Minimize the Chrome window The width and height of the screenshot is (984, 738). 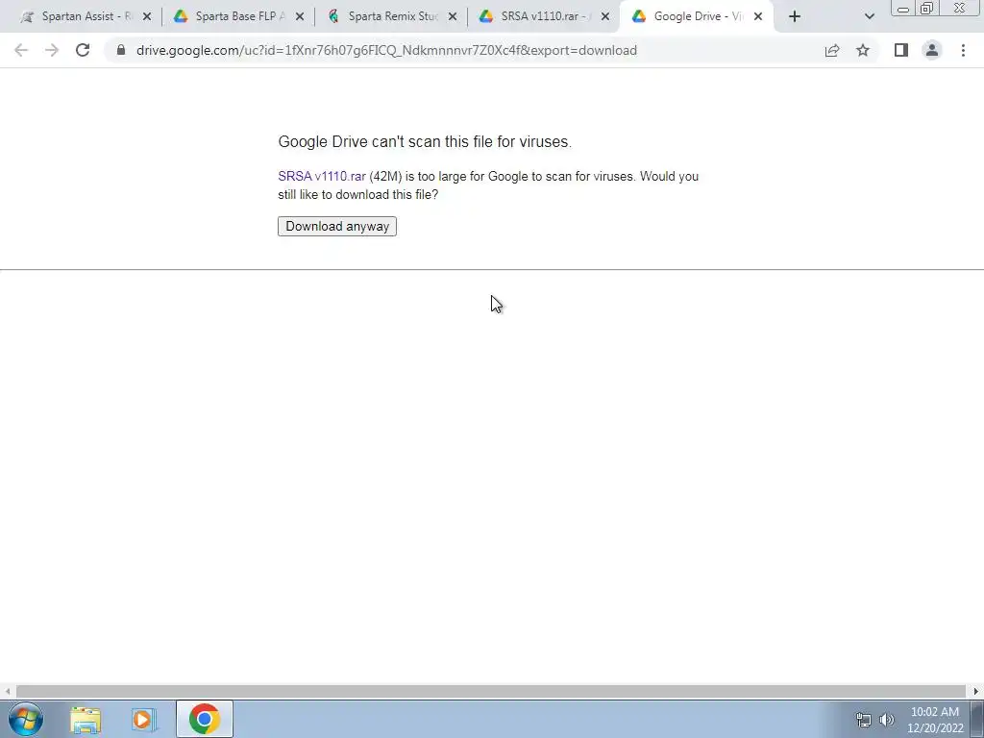903,9
